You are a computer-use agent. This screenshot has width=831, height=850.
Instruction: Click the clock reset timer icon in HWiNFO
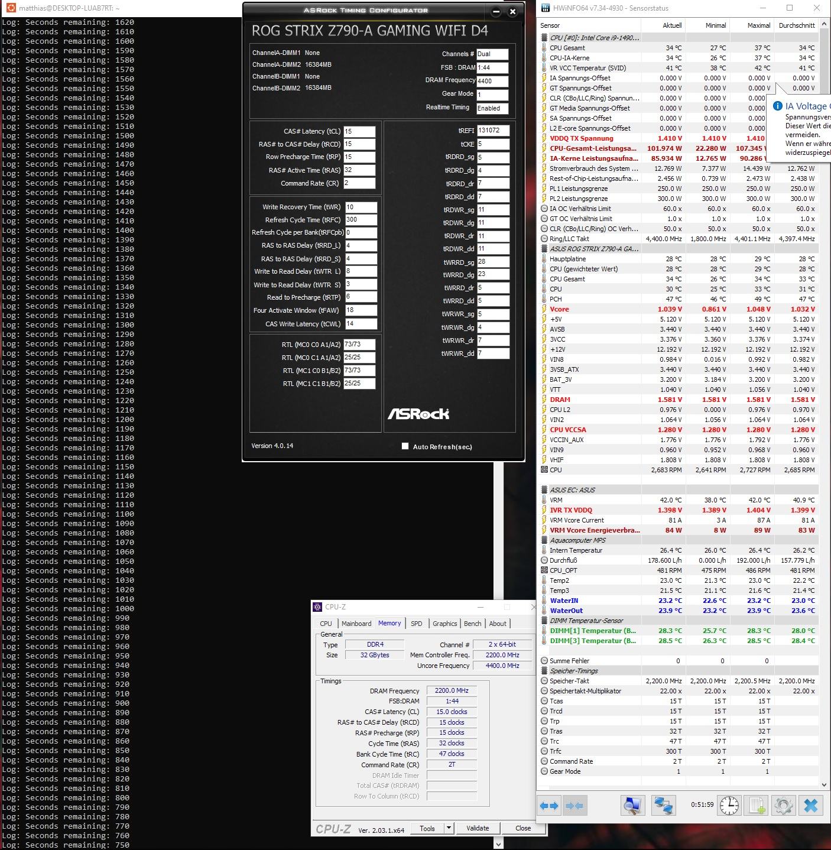click(729, 806)
